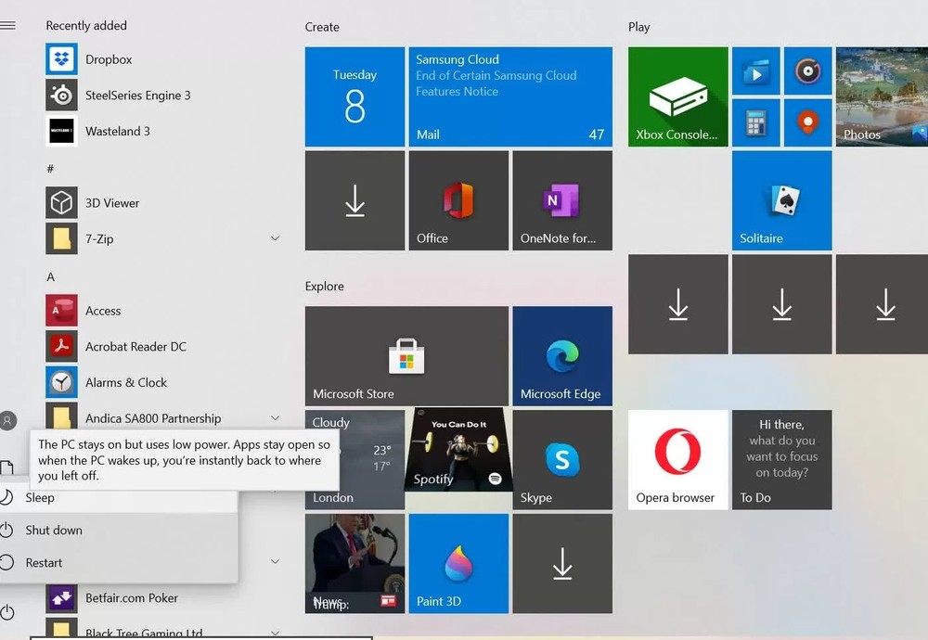Launch the Solitaire tile
This screenshot has height=640, width=928.
(x=781, y=200)
